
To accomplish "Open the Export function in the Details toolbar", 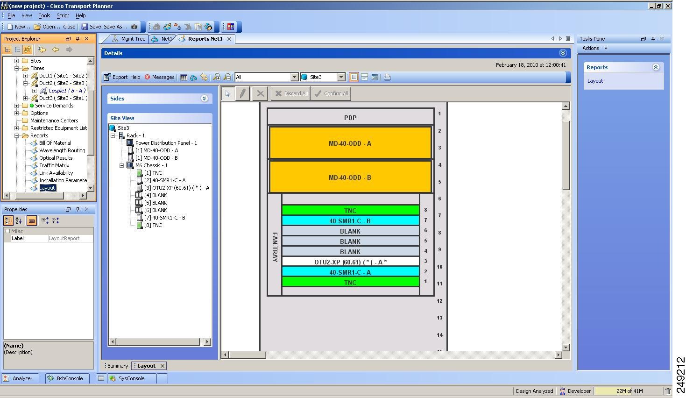I will coord(121,77).
